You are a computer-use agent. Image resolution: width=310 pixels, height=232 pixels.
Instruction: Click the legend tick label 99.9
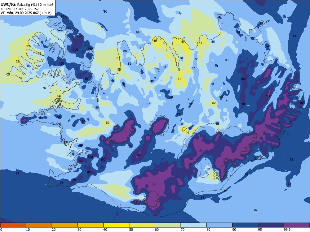(x=287, y=230)
